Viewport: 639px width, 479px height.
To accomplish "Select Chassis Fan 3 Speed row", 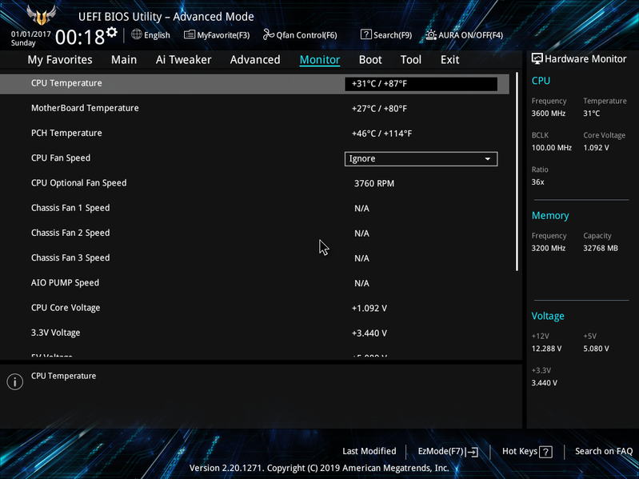I will point(254,257).
